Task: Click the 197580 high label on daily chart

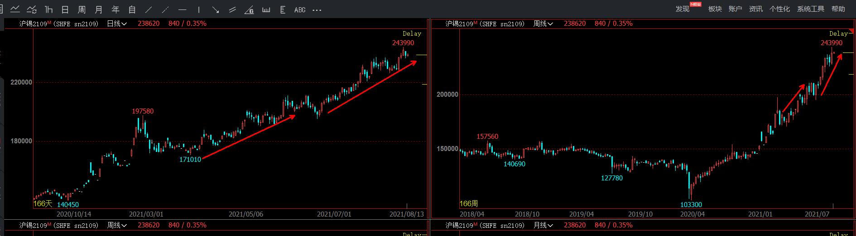Action: 143,111
